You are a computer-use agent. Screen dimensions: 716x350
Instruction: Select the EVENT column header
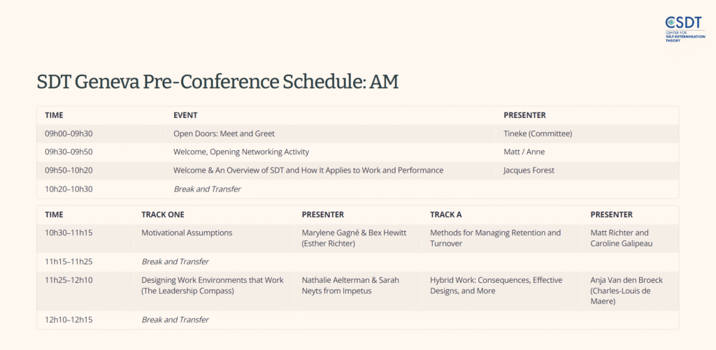pyautogui.click(x=185, y=115)
